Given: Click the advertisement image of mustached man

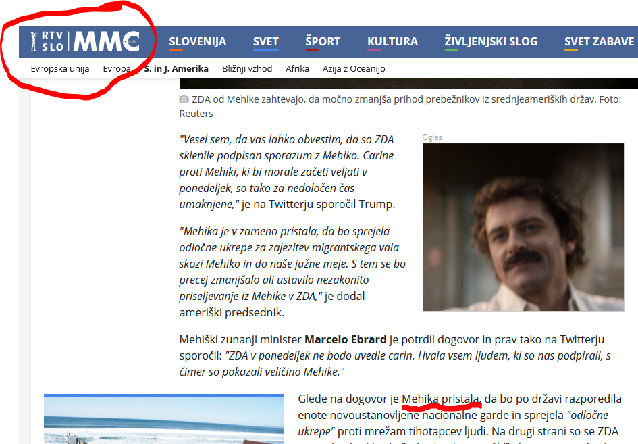Looking at the screenshot, I should [524, 227].
